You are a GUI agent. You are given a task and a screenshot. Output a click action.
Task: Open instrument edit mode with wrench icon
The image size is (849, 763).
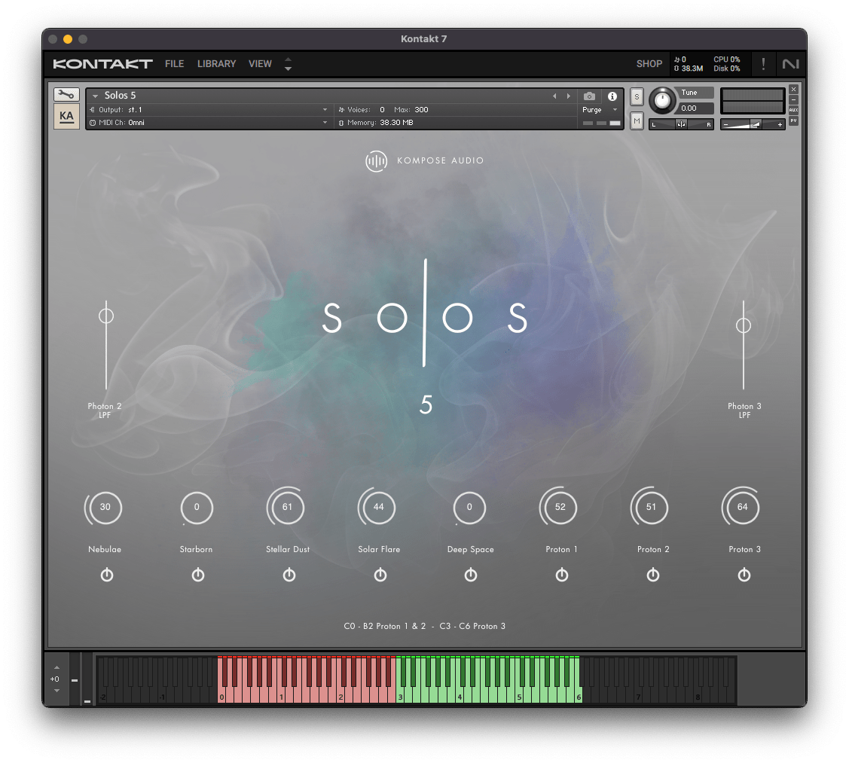66,95
